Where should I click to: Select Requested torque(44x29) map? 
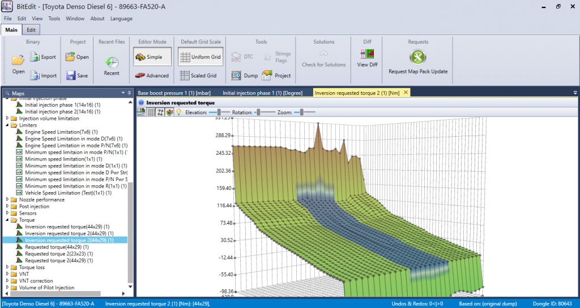point(57,247)
